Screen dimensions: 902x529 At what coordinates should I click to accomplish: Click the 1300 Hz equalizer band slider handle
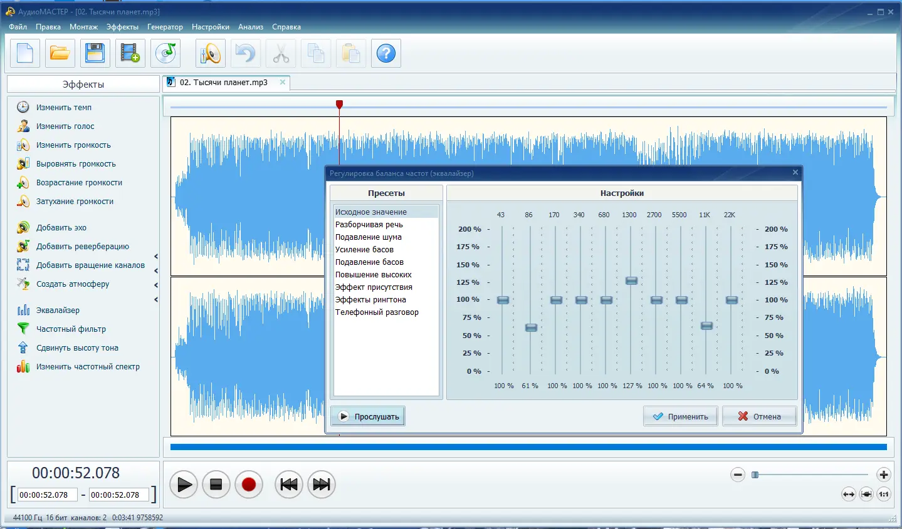(631, 280)
